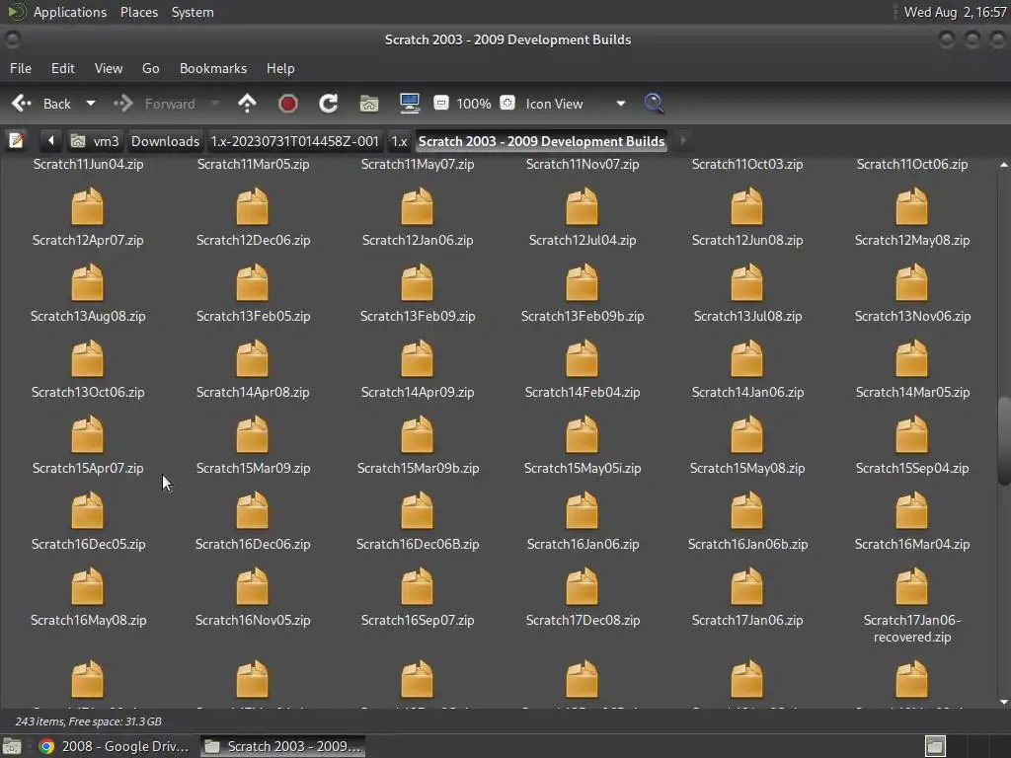
Task: Select Scratch 2003 - 2009 Development Builds path button
Action: (541, 141)
